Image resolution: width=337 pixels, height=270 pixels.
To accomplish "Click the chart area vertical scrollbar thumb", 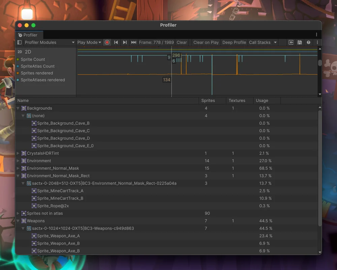I will coord(320,63).
